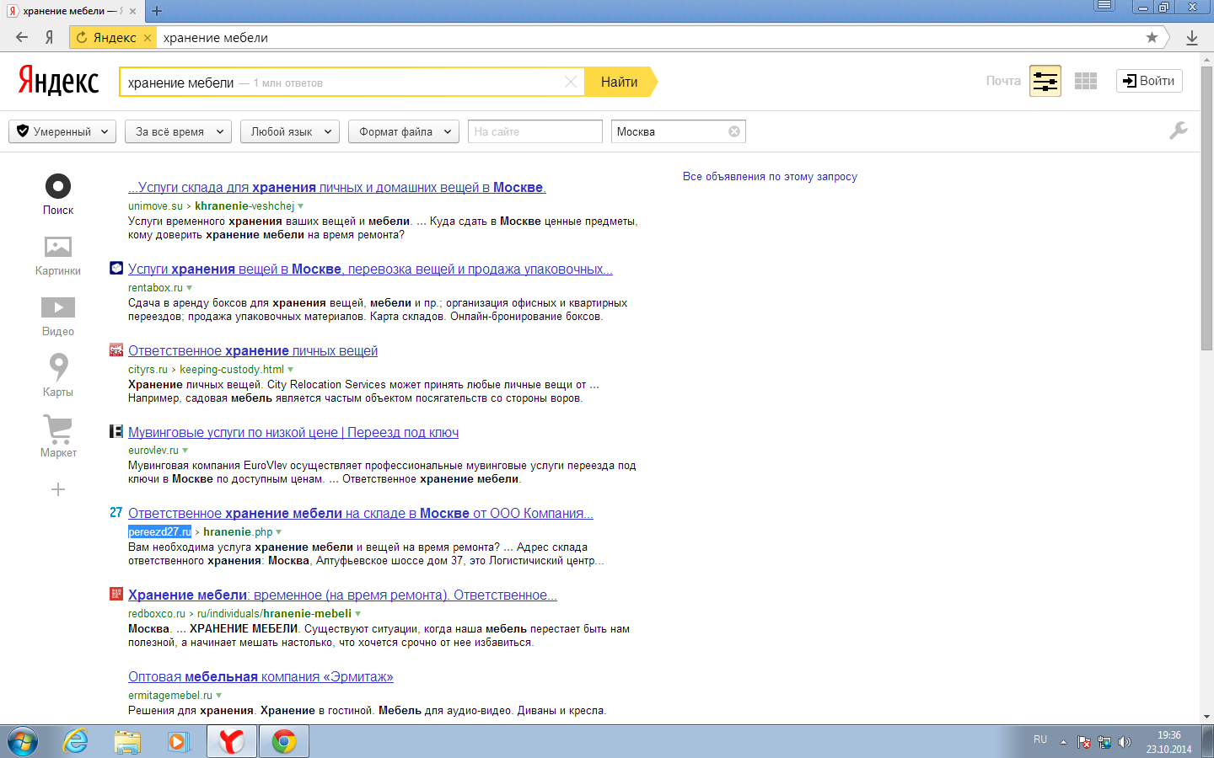
Task: Bookmark page with the star icon
Action: [1152, 37]
